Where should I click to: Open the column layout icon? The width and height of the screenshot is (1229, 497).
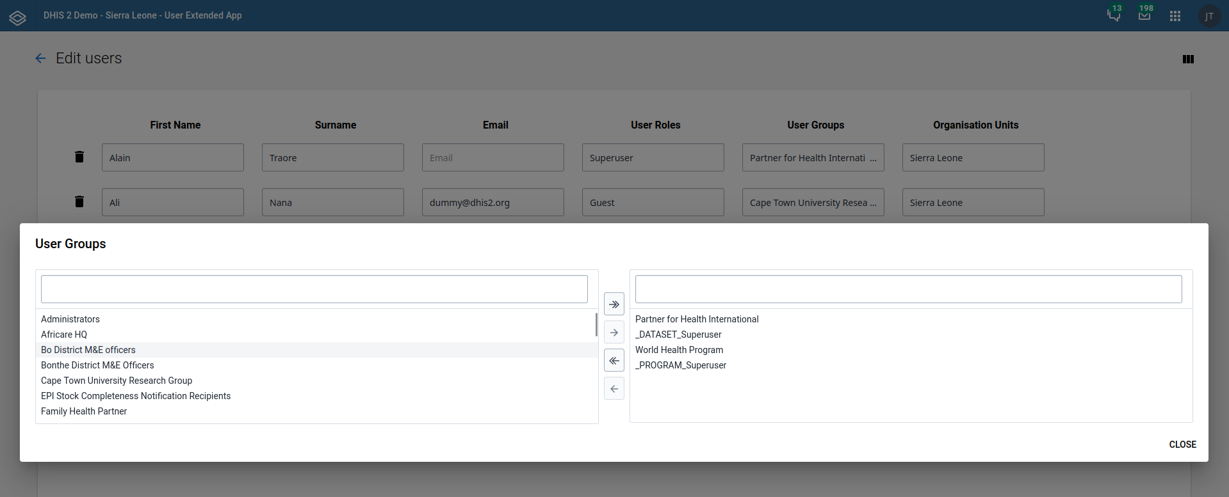1188,59
